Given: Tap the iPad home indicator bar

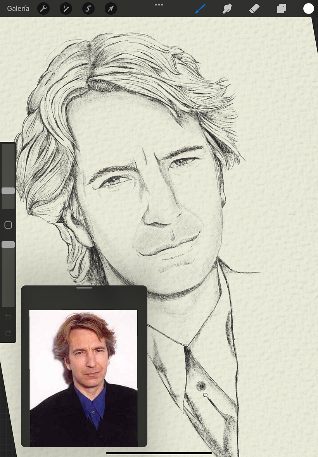Looking at the screenshot, I should (x=159, y=452).
